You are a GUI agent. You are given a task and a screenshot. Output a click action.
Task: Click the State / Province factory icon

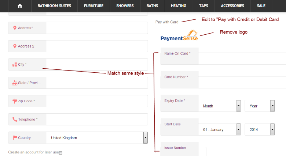(x=15, y=83)
